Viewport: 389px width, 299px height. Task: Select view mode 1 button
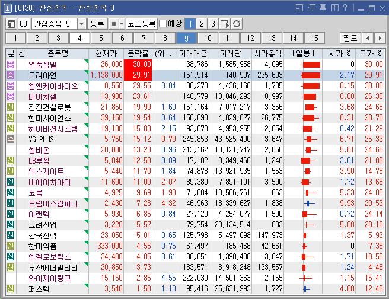pyautogui.click(x=190, y=24)
